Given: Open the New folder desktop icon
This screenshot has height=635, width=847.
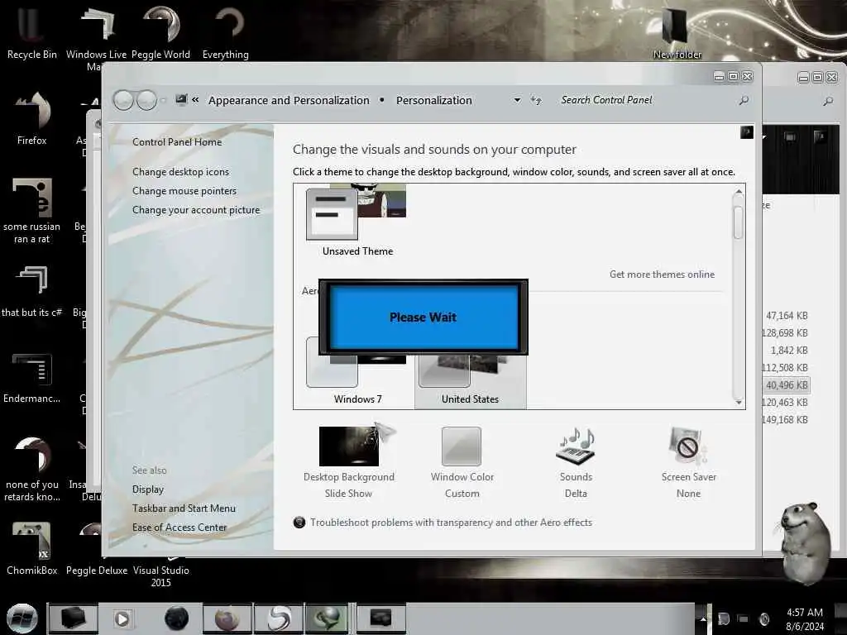Looking at the screenshot, I should 677,32.
